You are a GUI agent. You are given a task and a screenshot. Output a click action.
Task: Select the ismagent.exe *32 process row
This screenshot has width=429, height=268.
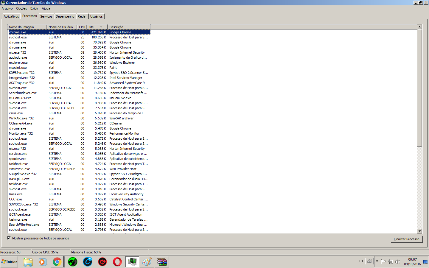pos(79,78)
